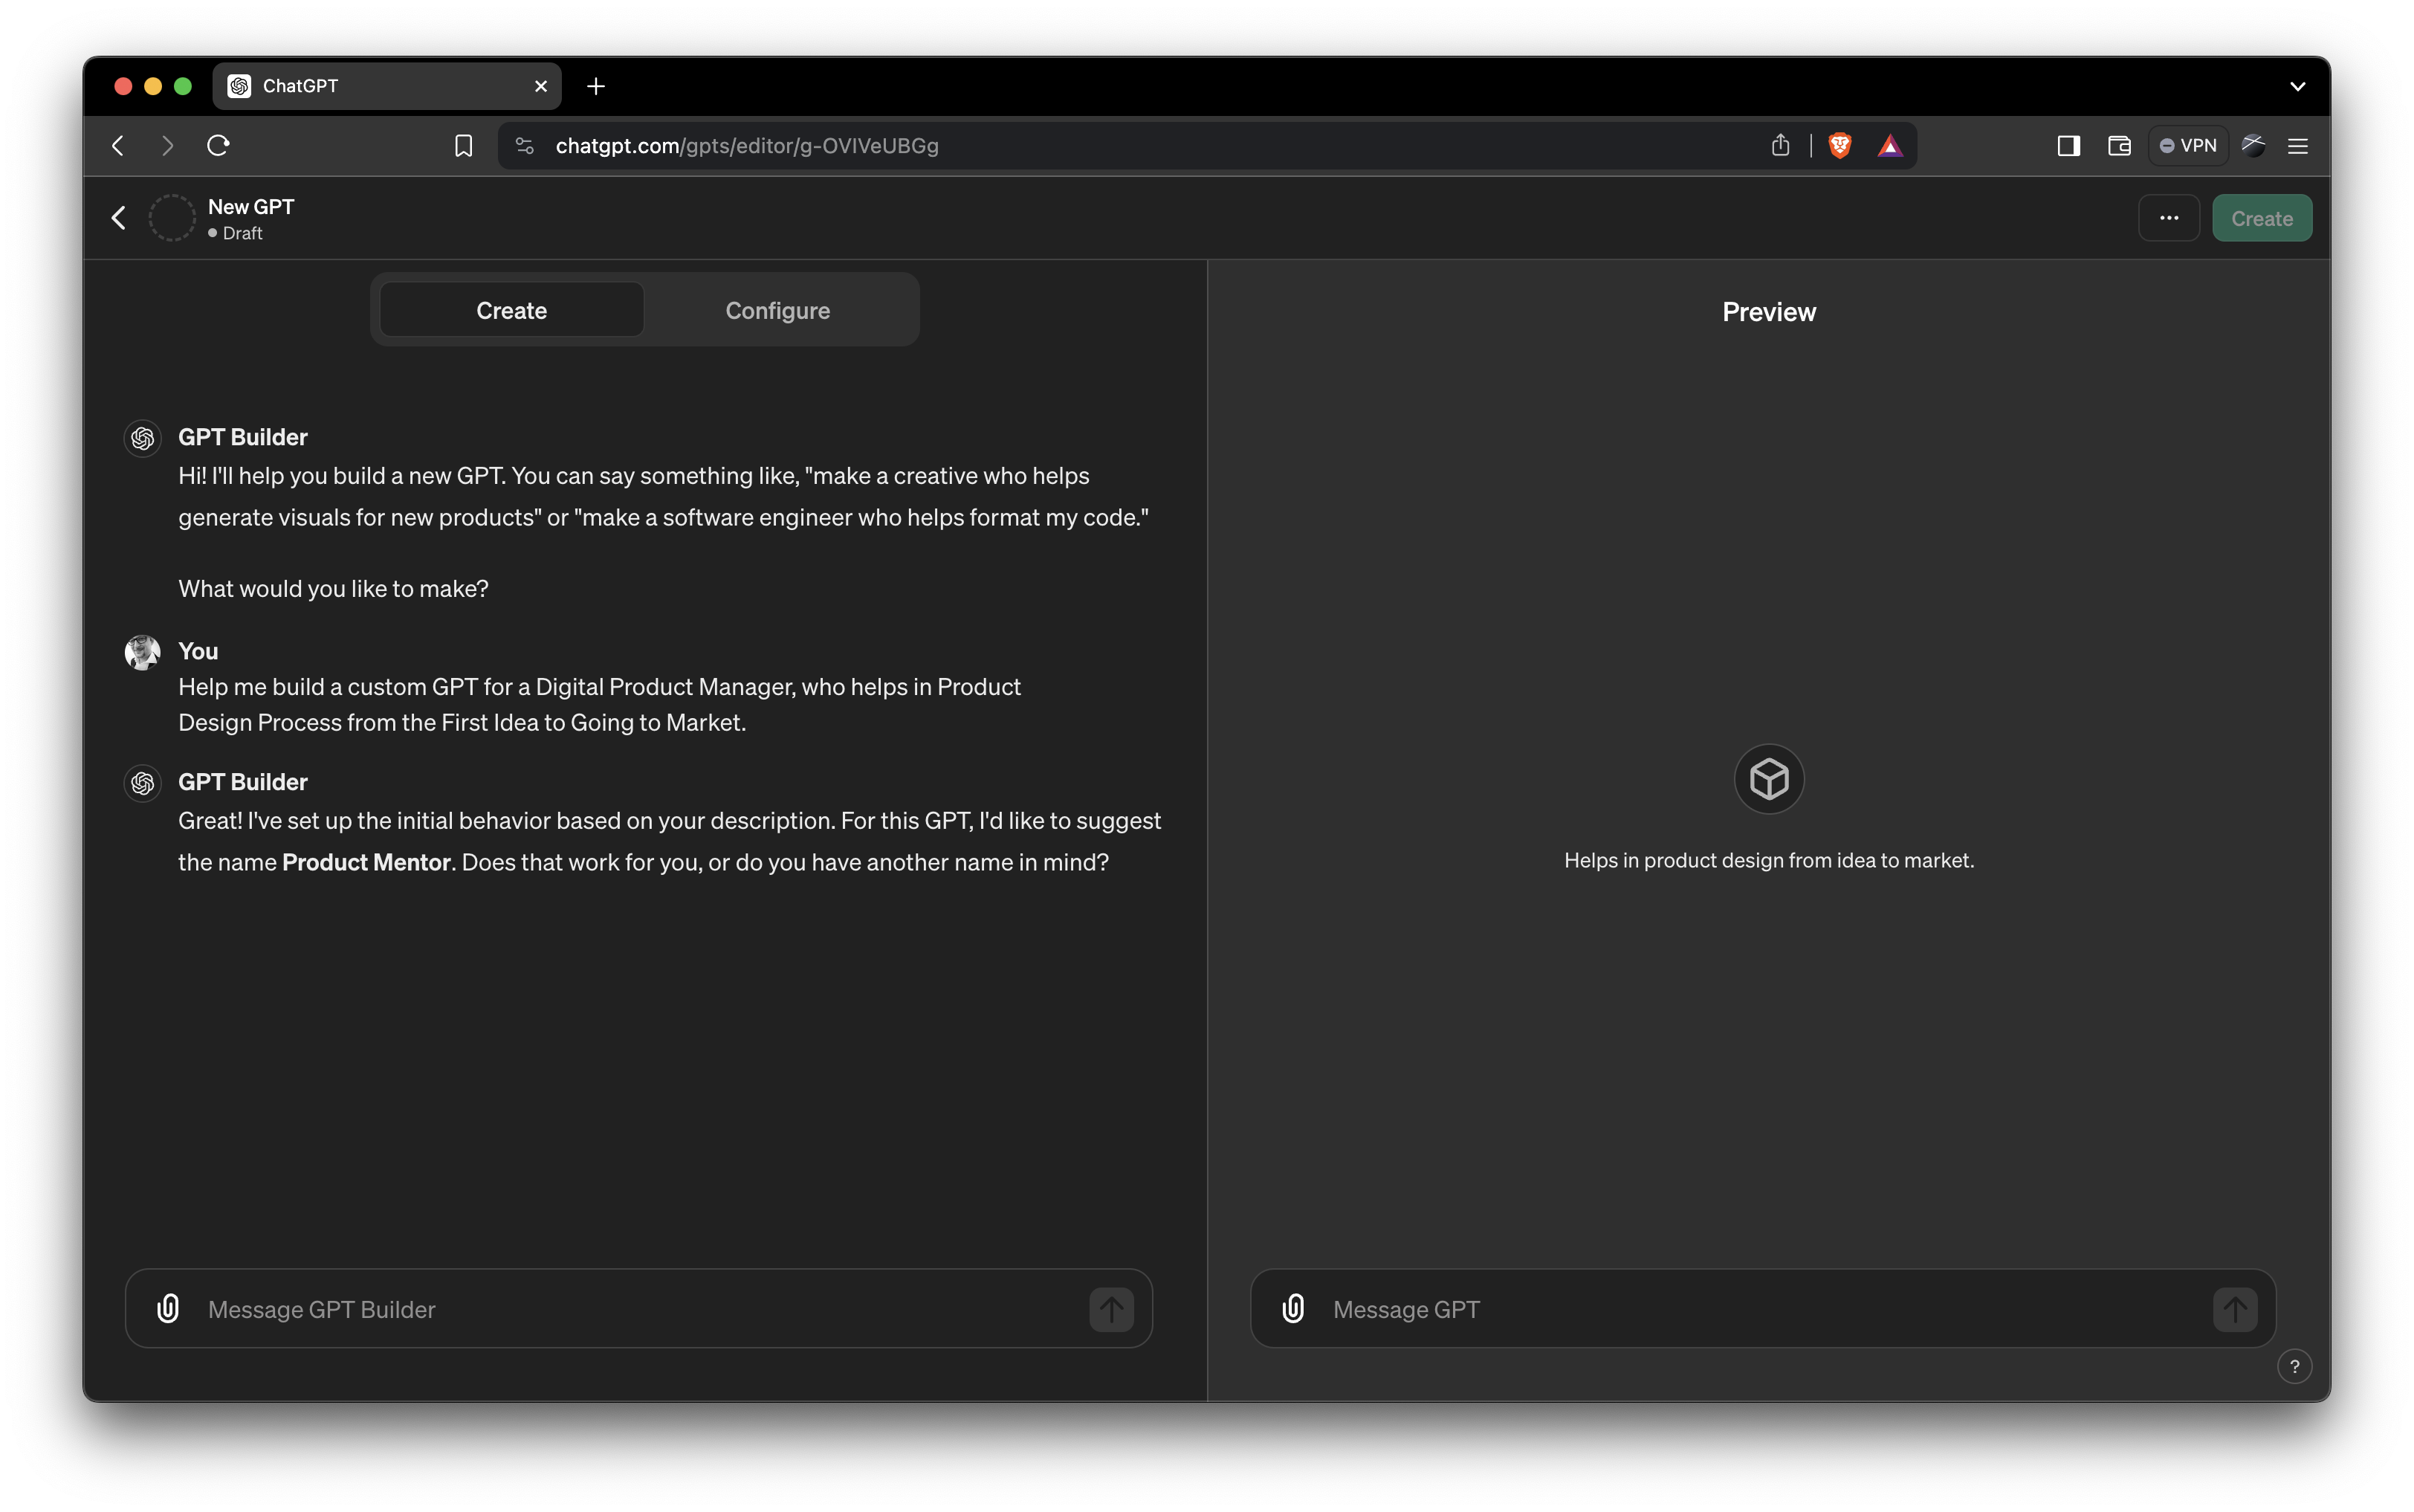This screenshot has width=2414, height=1512.
Task: Go back using the arrow beside New GPT
Action: point(119,218)
